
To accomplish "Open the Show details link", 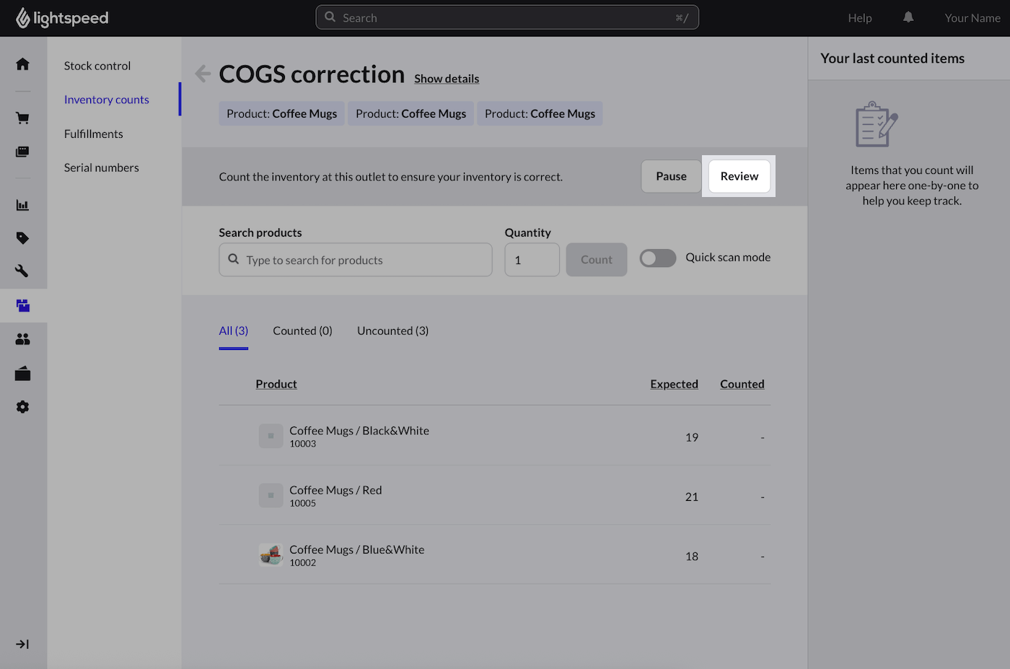I will click(x=447, y=79).
